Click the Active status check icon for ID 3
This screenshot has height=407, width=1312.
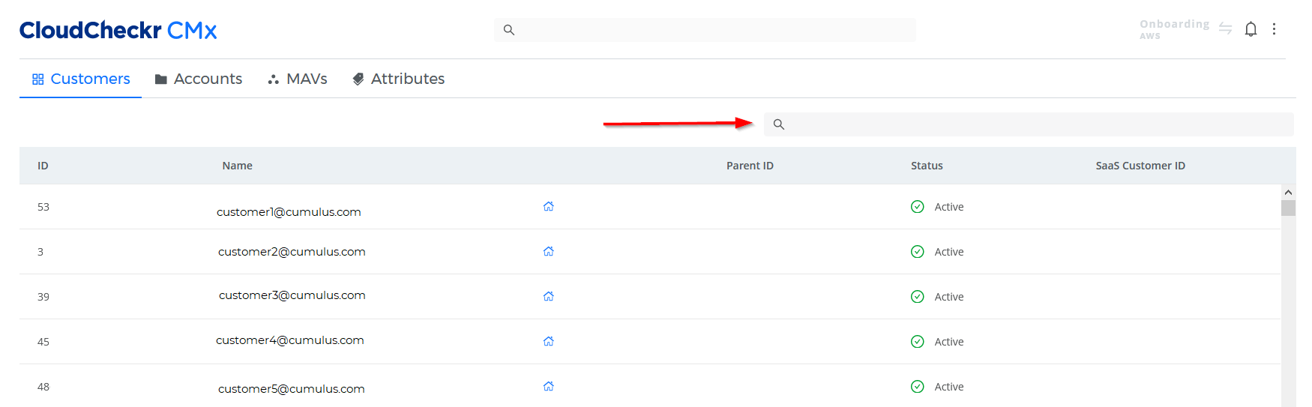point(918,252)
